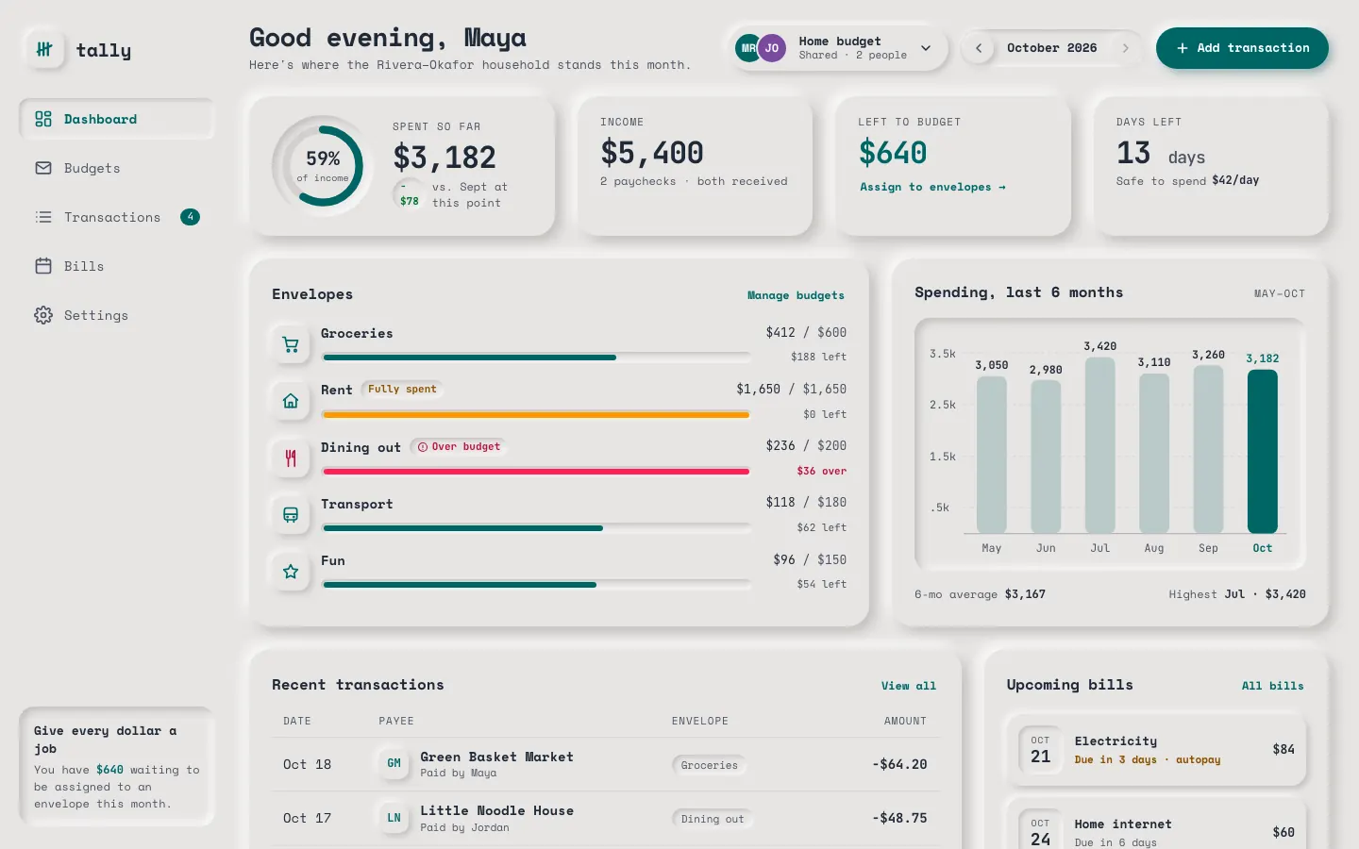Viewport: 1359px width, 849px height.
Task: Click the tally logo icon
Action: click(44, 50)
